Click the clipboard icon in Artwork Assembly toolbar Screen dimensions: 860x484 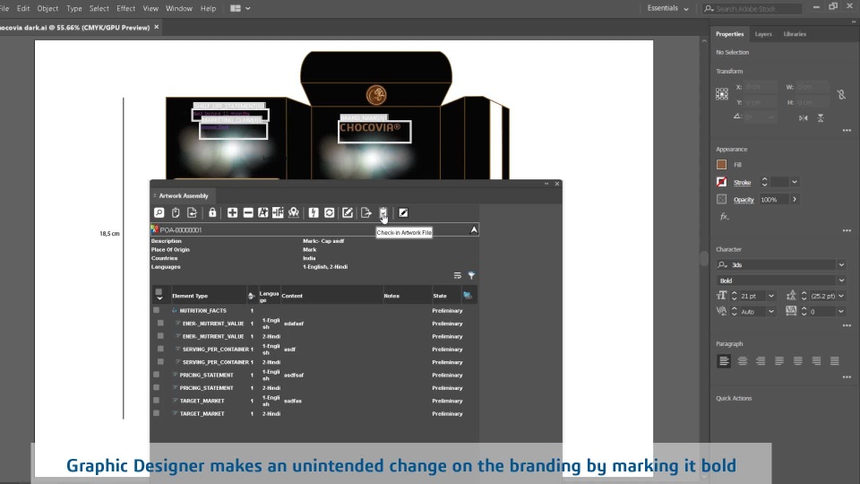pos(176,213)
